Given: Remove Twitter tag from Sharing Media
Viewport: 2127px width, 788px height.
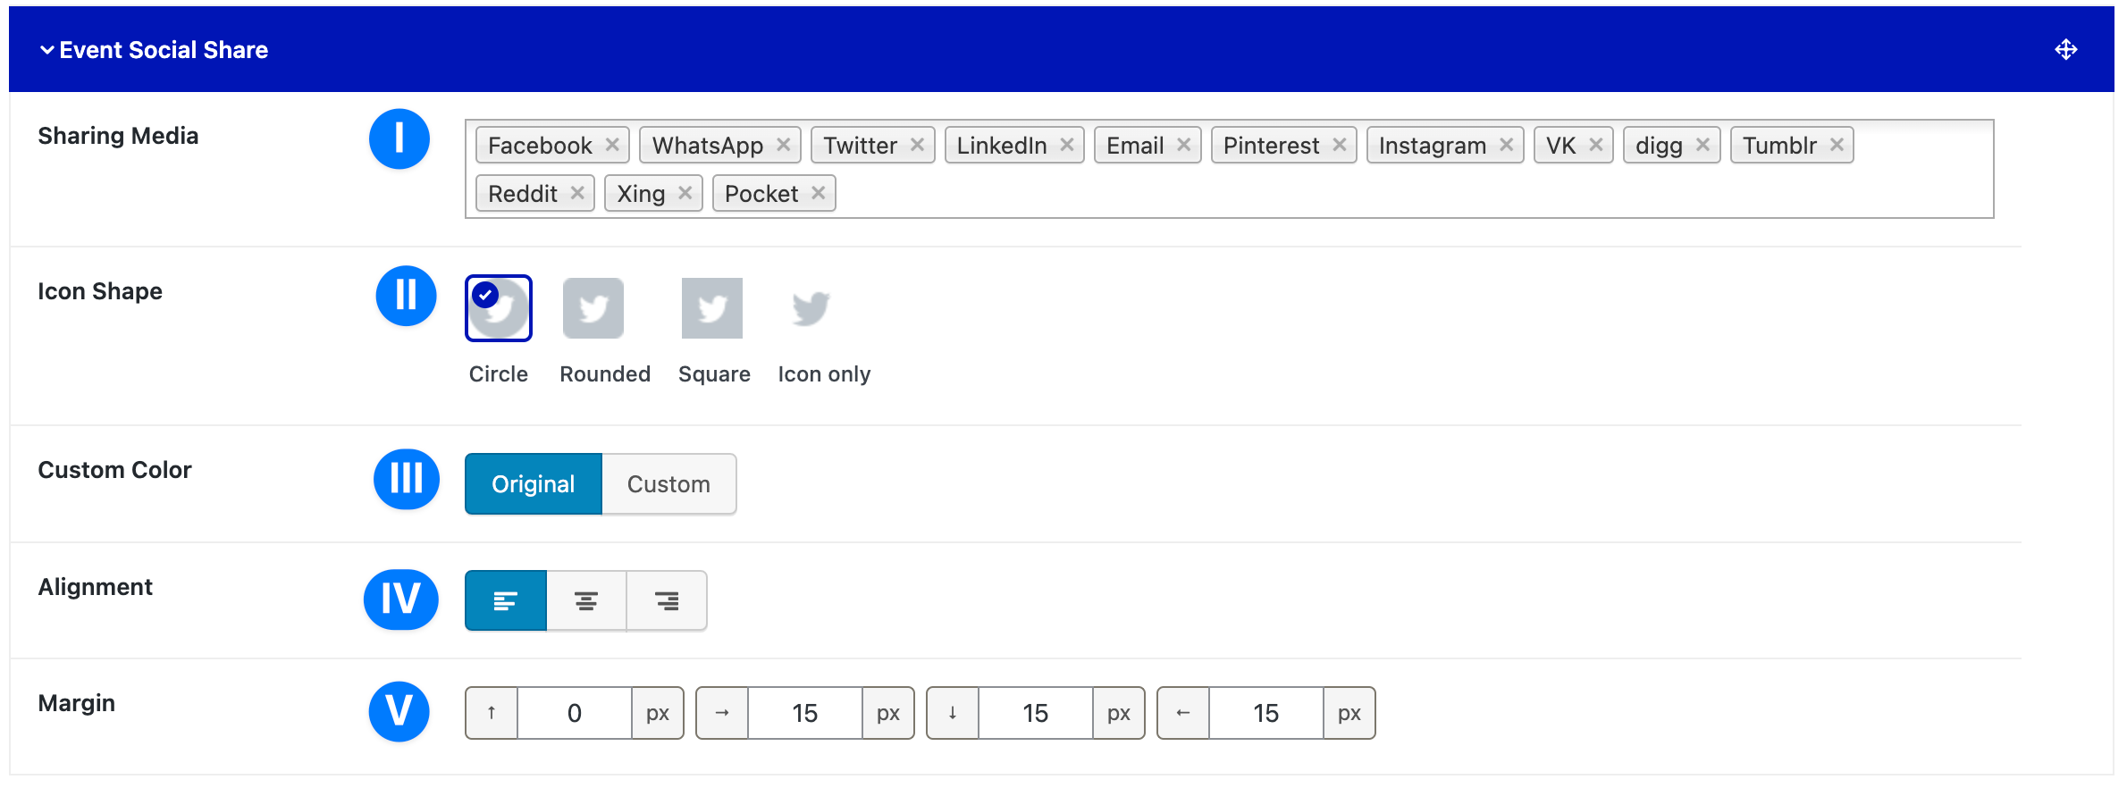Looking at the screenshot, I should pyautogui.click(x=917, y=145).
